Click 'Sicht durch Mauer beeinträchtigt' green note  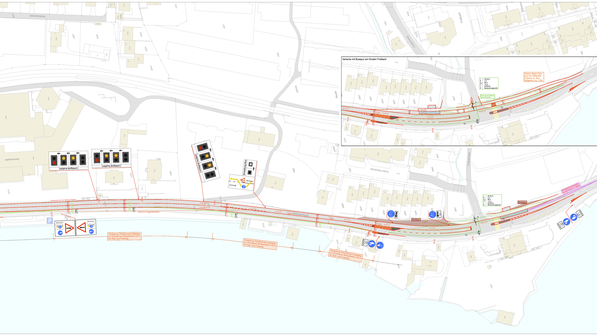coord(487,97)
